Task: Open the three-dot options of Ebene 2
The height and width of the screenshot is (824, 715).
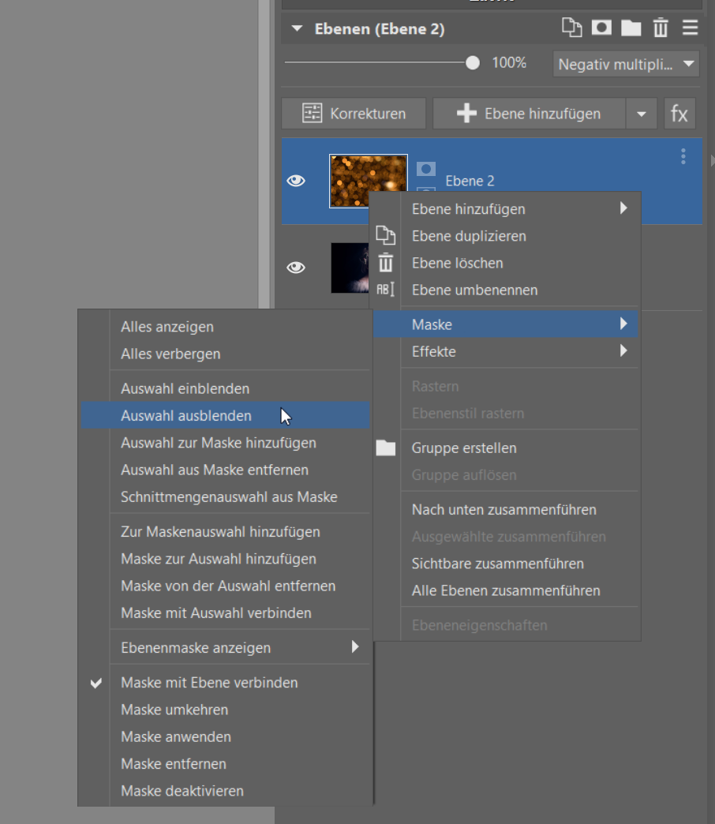Action: point(683,156)
